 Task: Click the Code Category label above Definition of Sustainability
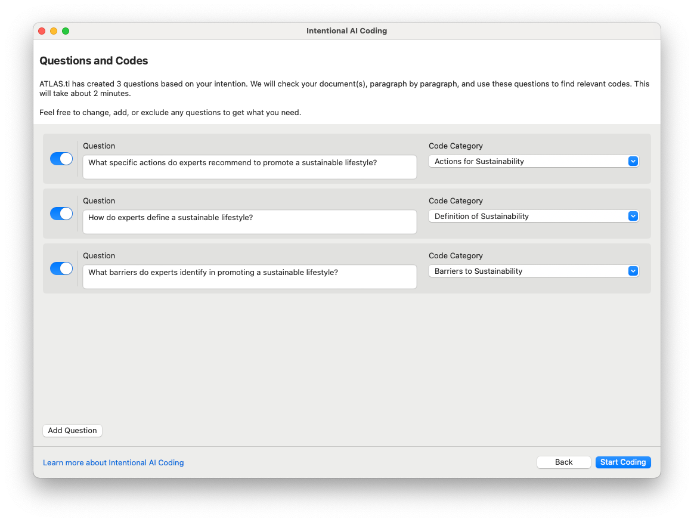[x=456, y=200]
